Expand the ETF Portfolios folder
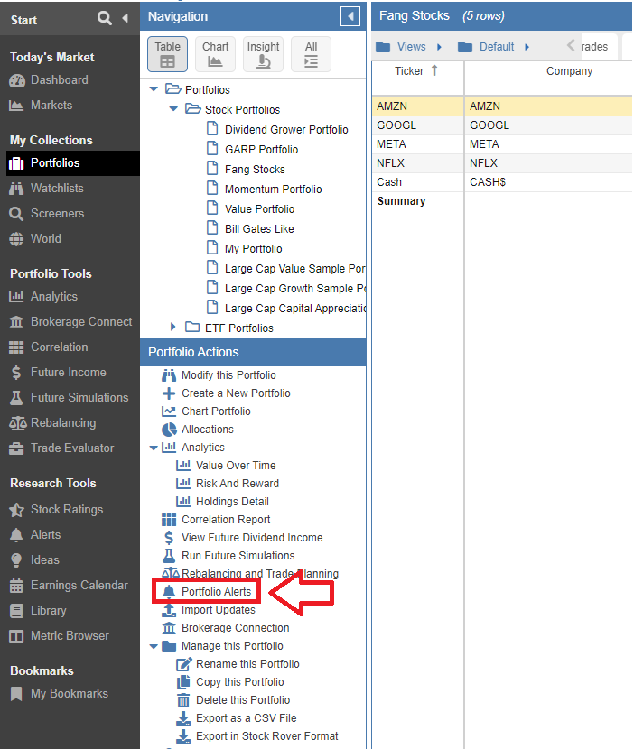Image resolution: width=634 pixels, height=749 pixels. point(173,328)
